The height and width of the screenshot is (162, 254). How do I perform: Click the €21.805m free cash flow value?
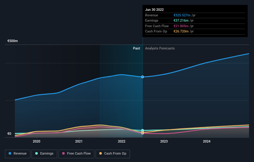coord(181,26)
